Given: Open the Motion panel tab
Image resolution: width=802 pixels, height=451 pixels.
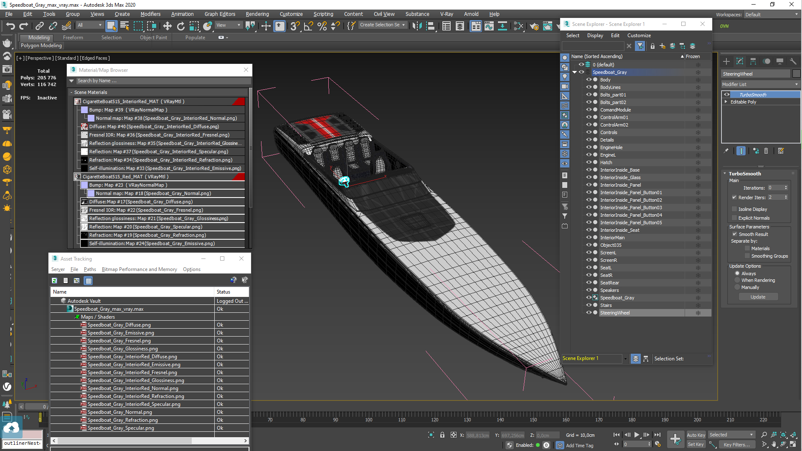Looking at the screenshot, I should pos(766,61).
